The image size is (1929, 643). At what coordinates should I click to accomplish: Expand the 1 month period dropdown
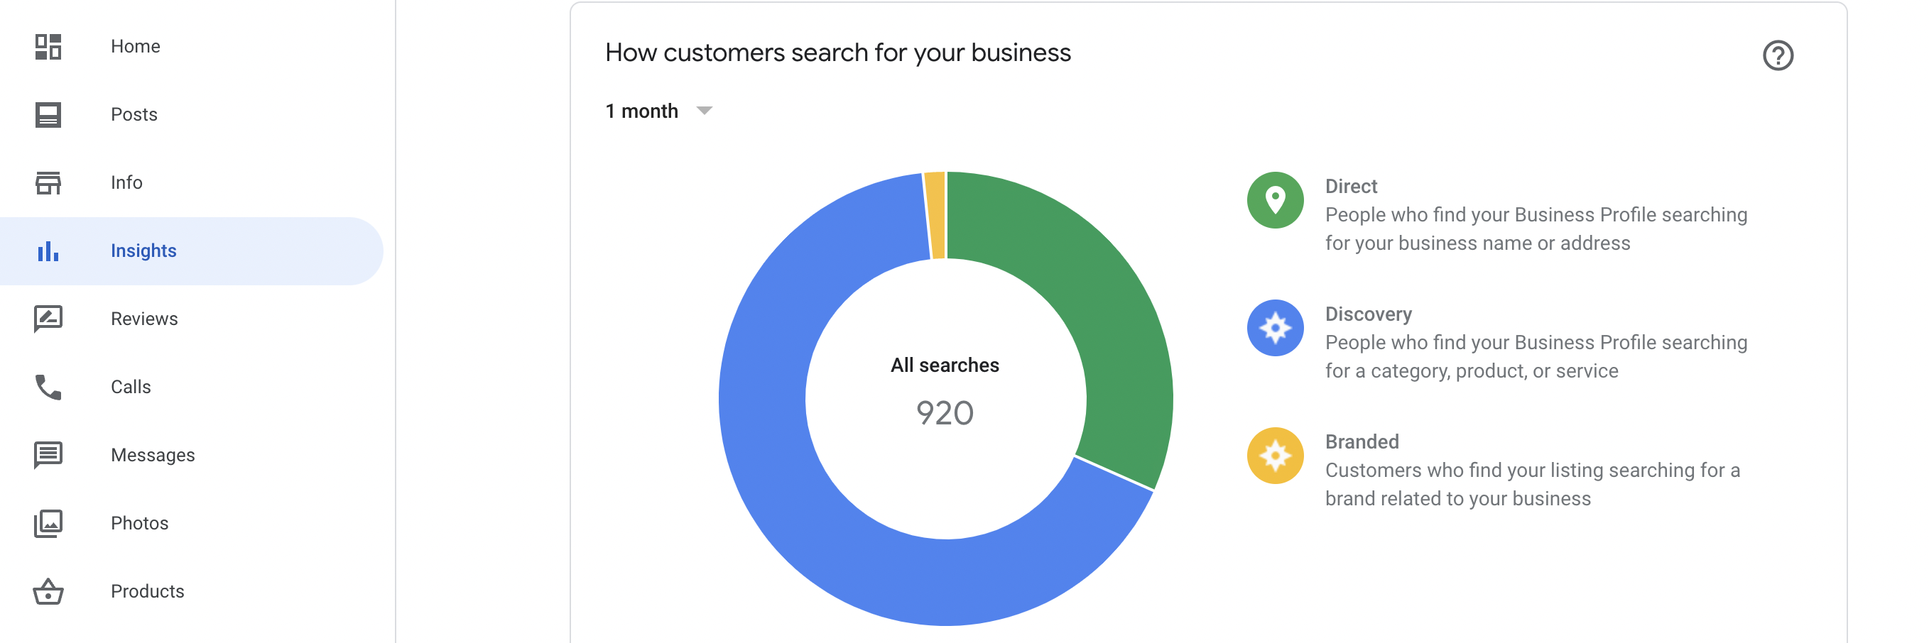(658, 111)
